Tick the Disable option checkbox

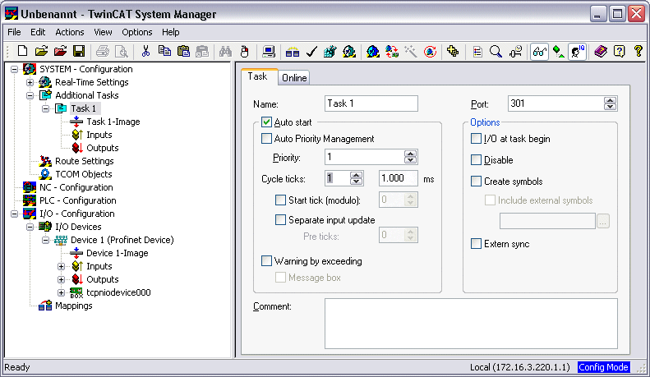[477, 159]
